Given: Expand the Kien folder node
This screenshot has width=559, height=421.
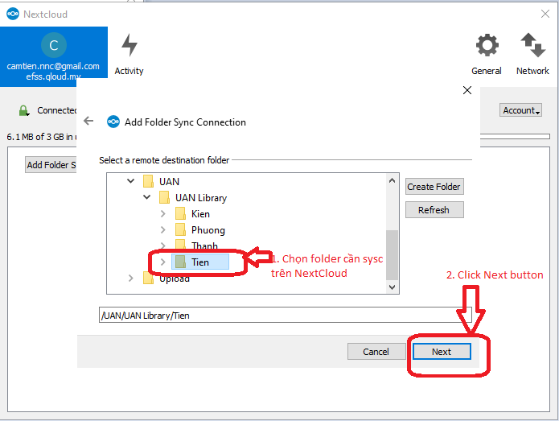Looking at the screenshot, I should [163, 213].
